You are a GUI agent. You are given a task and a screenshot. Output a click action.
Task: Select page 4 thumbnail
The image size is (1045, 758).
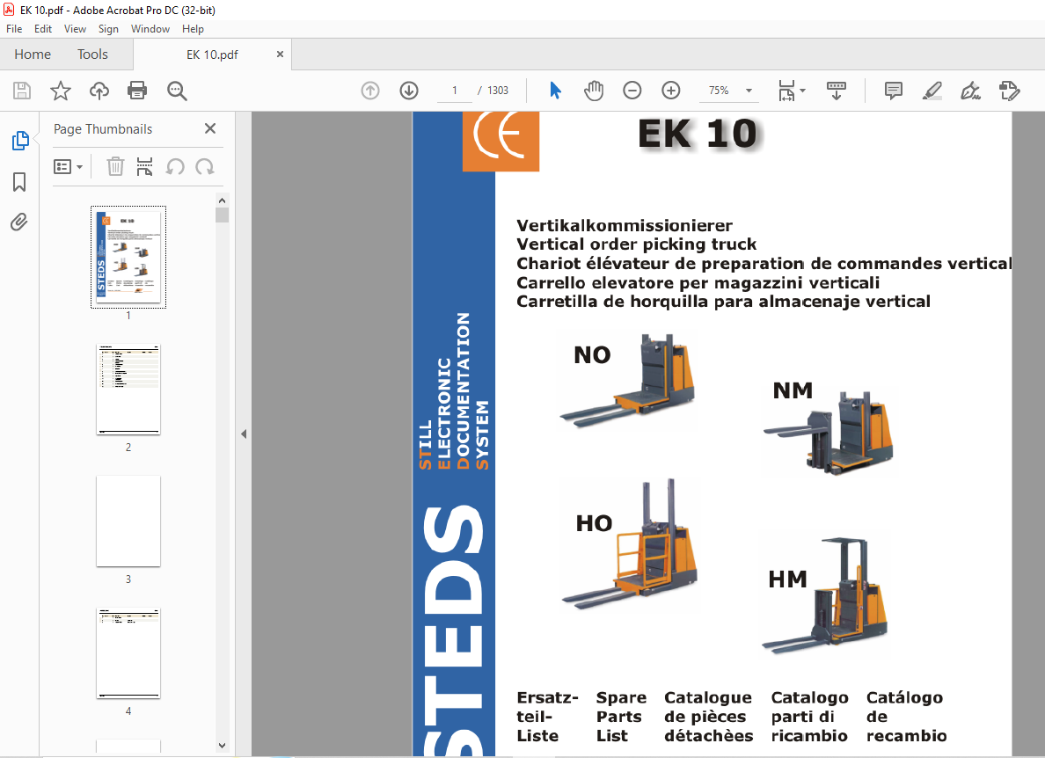pos(128,652)
